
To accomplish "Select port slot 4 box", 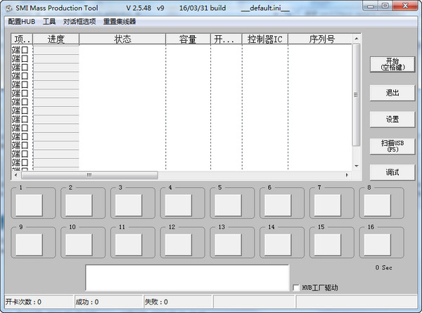I will (x=179, y=205).
